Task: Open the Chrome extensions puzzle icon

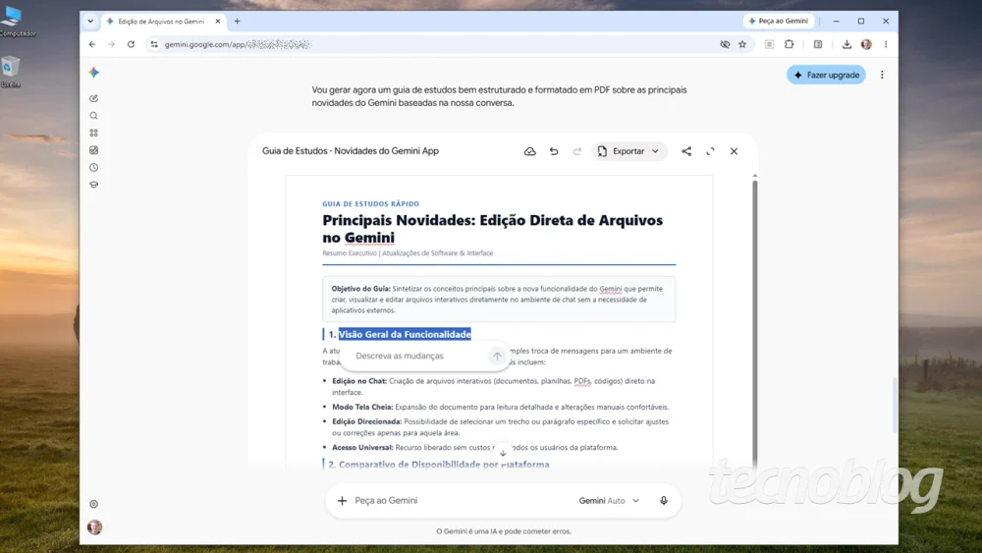Action: coord(790,44)
